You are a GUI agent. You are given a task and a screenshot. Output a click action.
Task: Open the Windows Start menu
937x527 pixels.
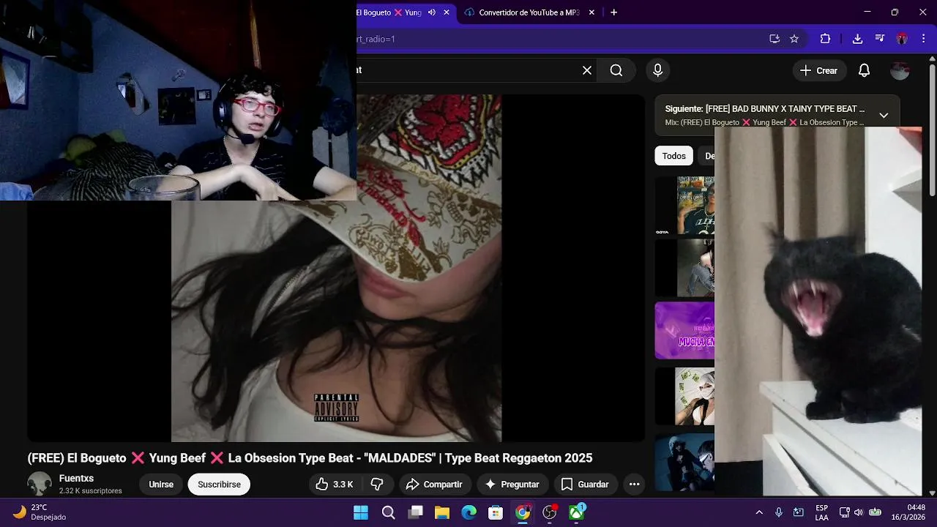point(361,512)
